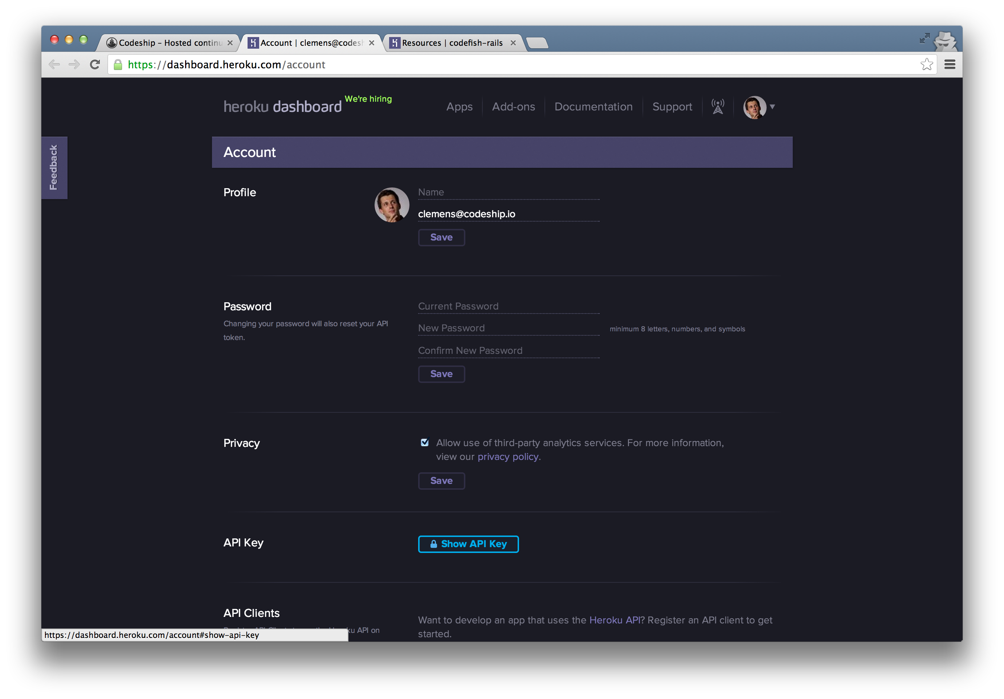Click the fullscreen arrows icon in title bar
This screenshot has height=699, width=1004.
[924, 39]
